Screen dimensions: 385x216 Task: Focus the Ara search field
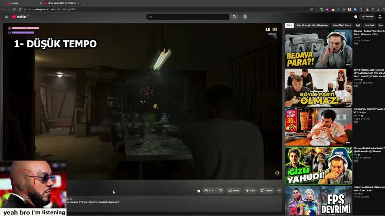click(x=188, y=17)
